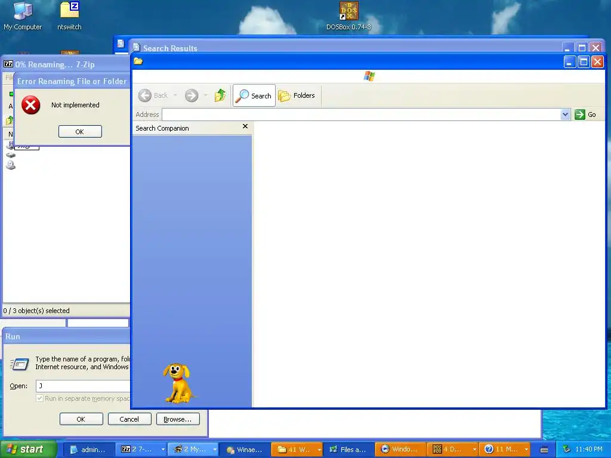Open the '41 W...' folder taskbar group
Viewport: 611px width, 458px height.
tap(297, 450)
